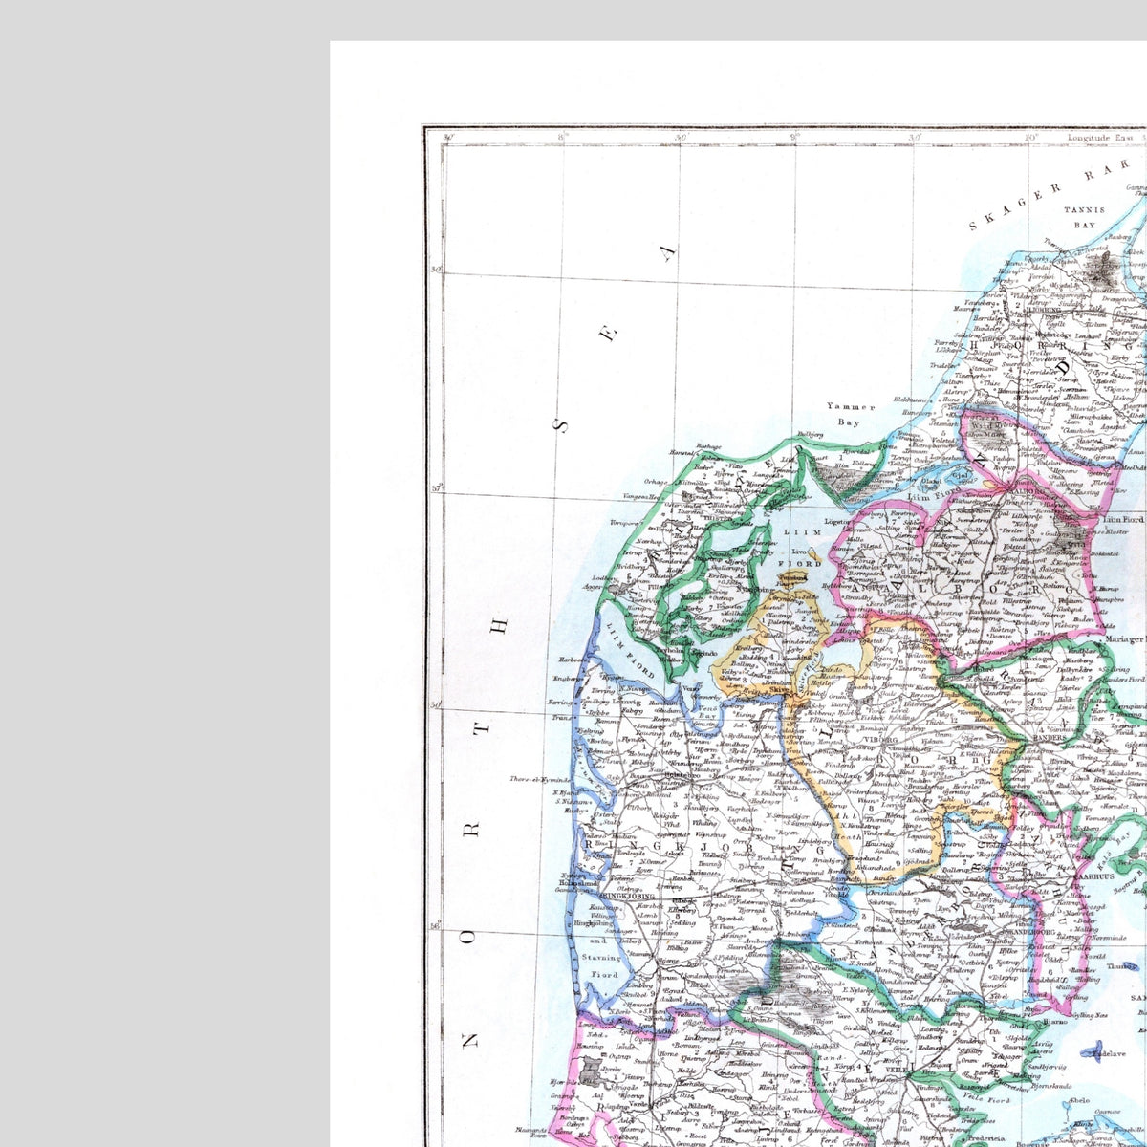Click the letter 'N' of NORTH SEA

(x=470, y=1039)
